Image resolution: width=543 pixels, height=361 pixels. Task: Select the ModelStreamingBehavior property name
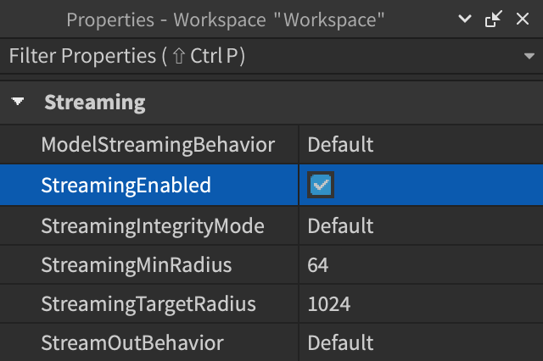click(x=158, y=145)
